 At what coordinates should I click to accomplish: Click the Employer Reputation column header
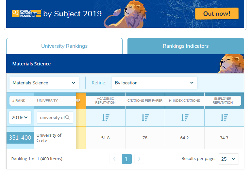pos(223,101)
